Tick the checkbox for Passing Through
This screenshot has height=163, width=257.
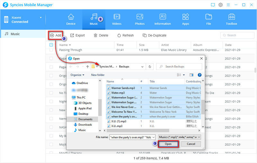point(51,50)
